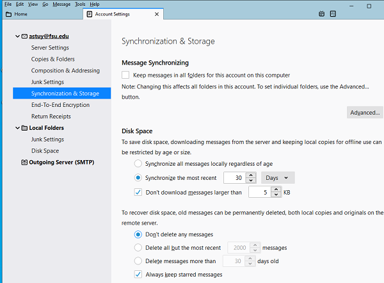
Task: Open the Tools menu
Action: 80,4
